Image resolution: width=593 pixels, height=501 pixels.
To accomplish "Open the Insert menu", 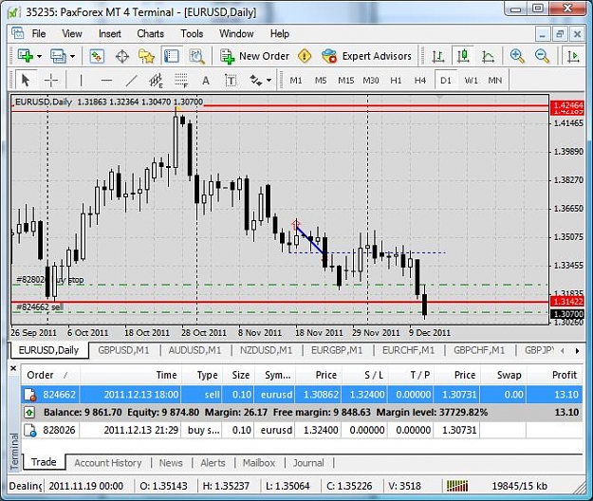I will tap(110, 33).
